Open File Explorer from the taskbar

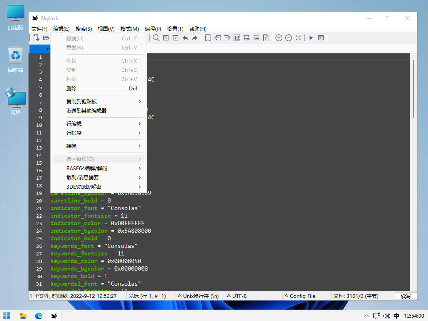pyautogui.click(x=23, y=316)
